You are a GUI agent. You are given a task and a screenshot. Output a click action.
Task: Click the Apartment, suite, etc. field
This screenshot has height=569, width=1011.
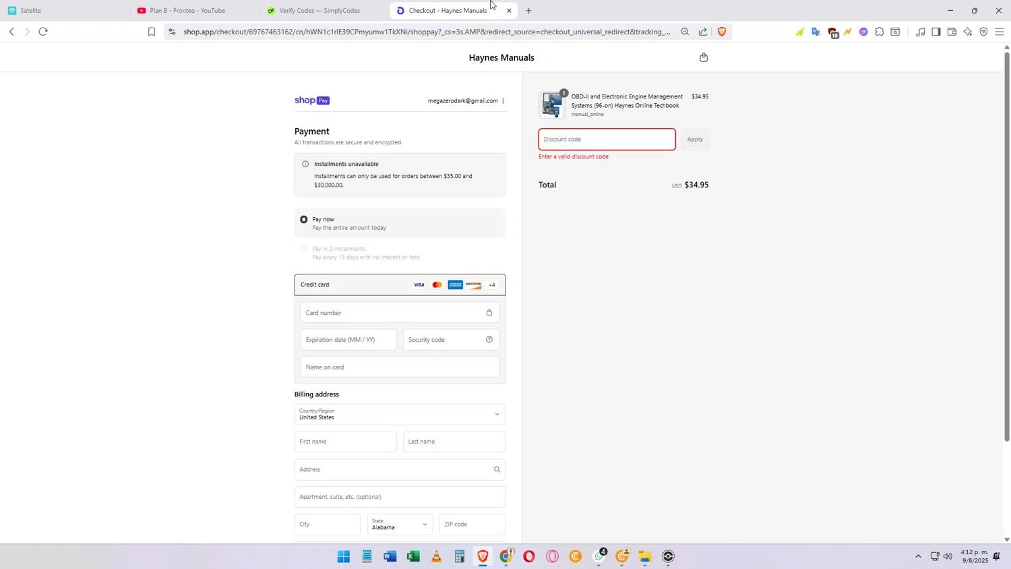point(400,498)
